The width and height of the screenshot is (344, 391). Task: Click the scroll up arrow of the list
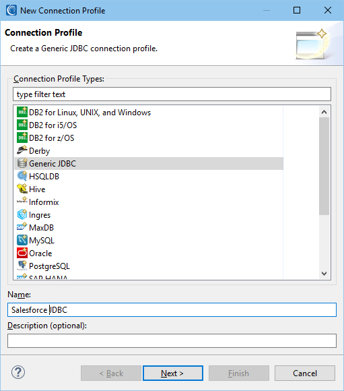point(324,112)
